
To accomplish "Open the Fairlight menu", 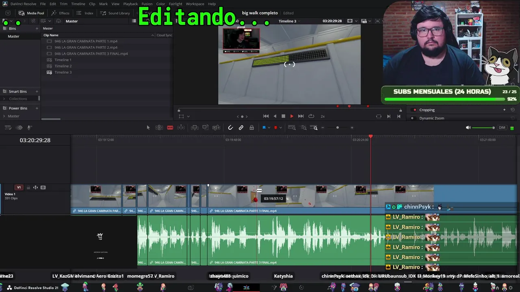I will pos(175,4).
